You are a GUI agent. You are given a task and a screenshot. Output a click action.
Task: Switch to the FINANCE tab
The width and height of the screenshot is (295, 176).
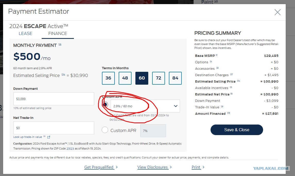pyautogui.click(x=58, y=33)
